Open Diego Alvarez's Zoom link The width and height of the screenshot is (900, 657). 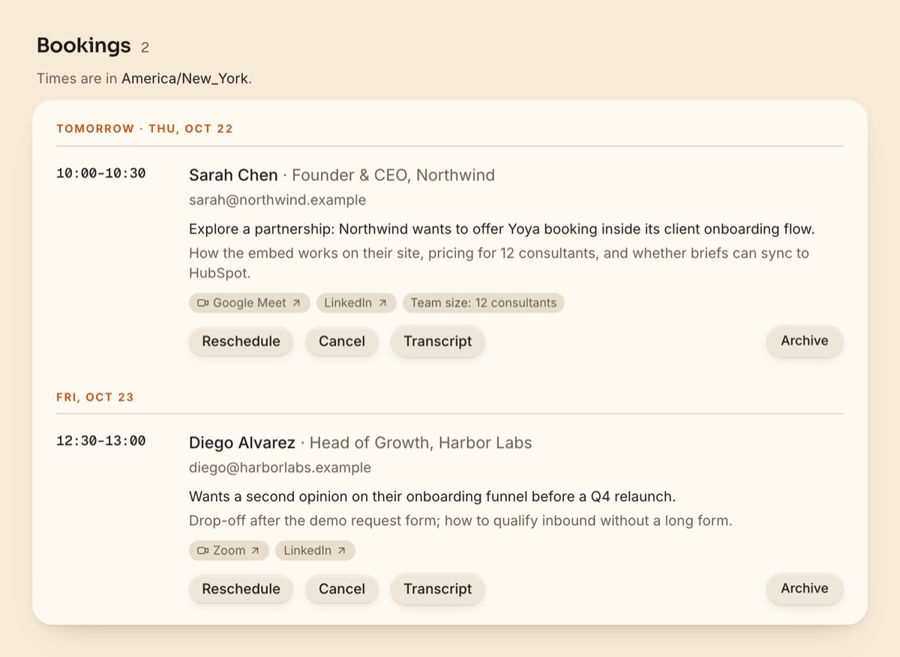click(x=229, y=551)
